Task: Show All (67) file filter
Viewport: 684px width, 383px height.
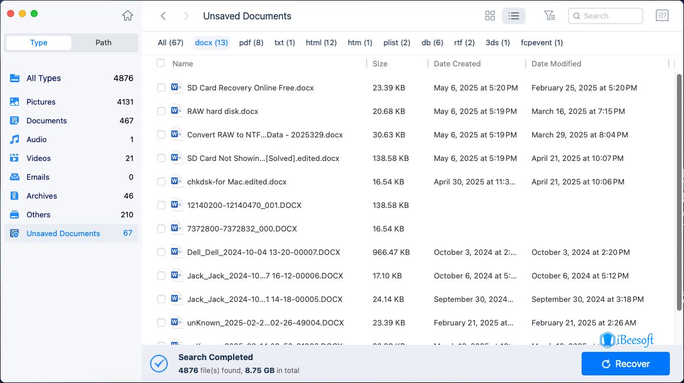Action: coord(171,43)
